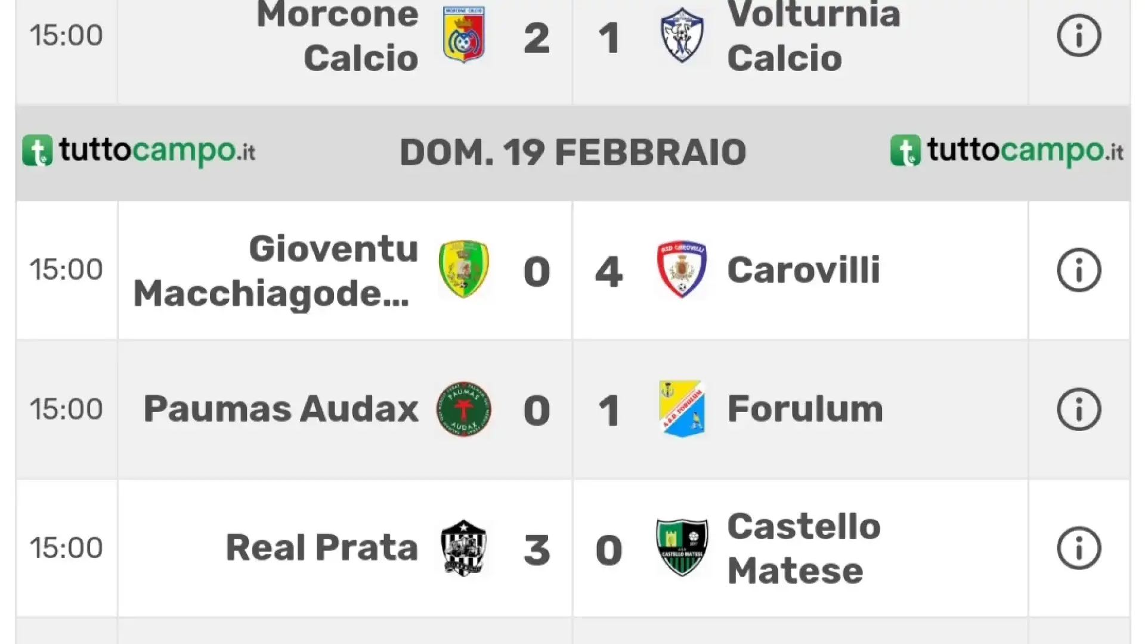Image resolution: width=1145 pixels, height=644 pixels.
Task: Click the Real Prata crest
Action: 464,548
